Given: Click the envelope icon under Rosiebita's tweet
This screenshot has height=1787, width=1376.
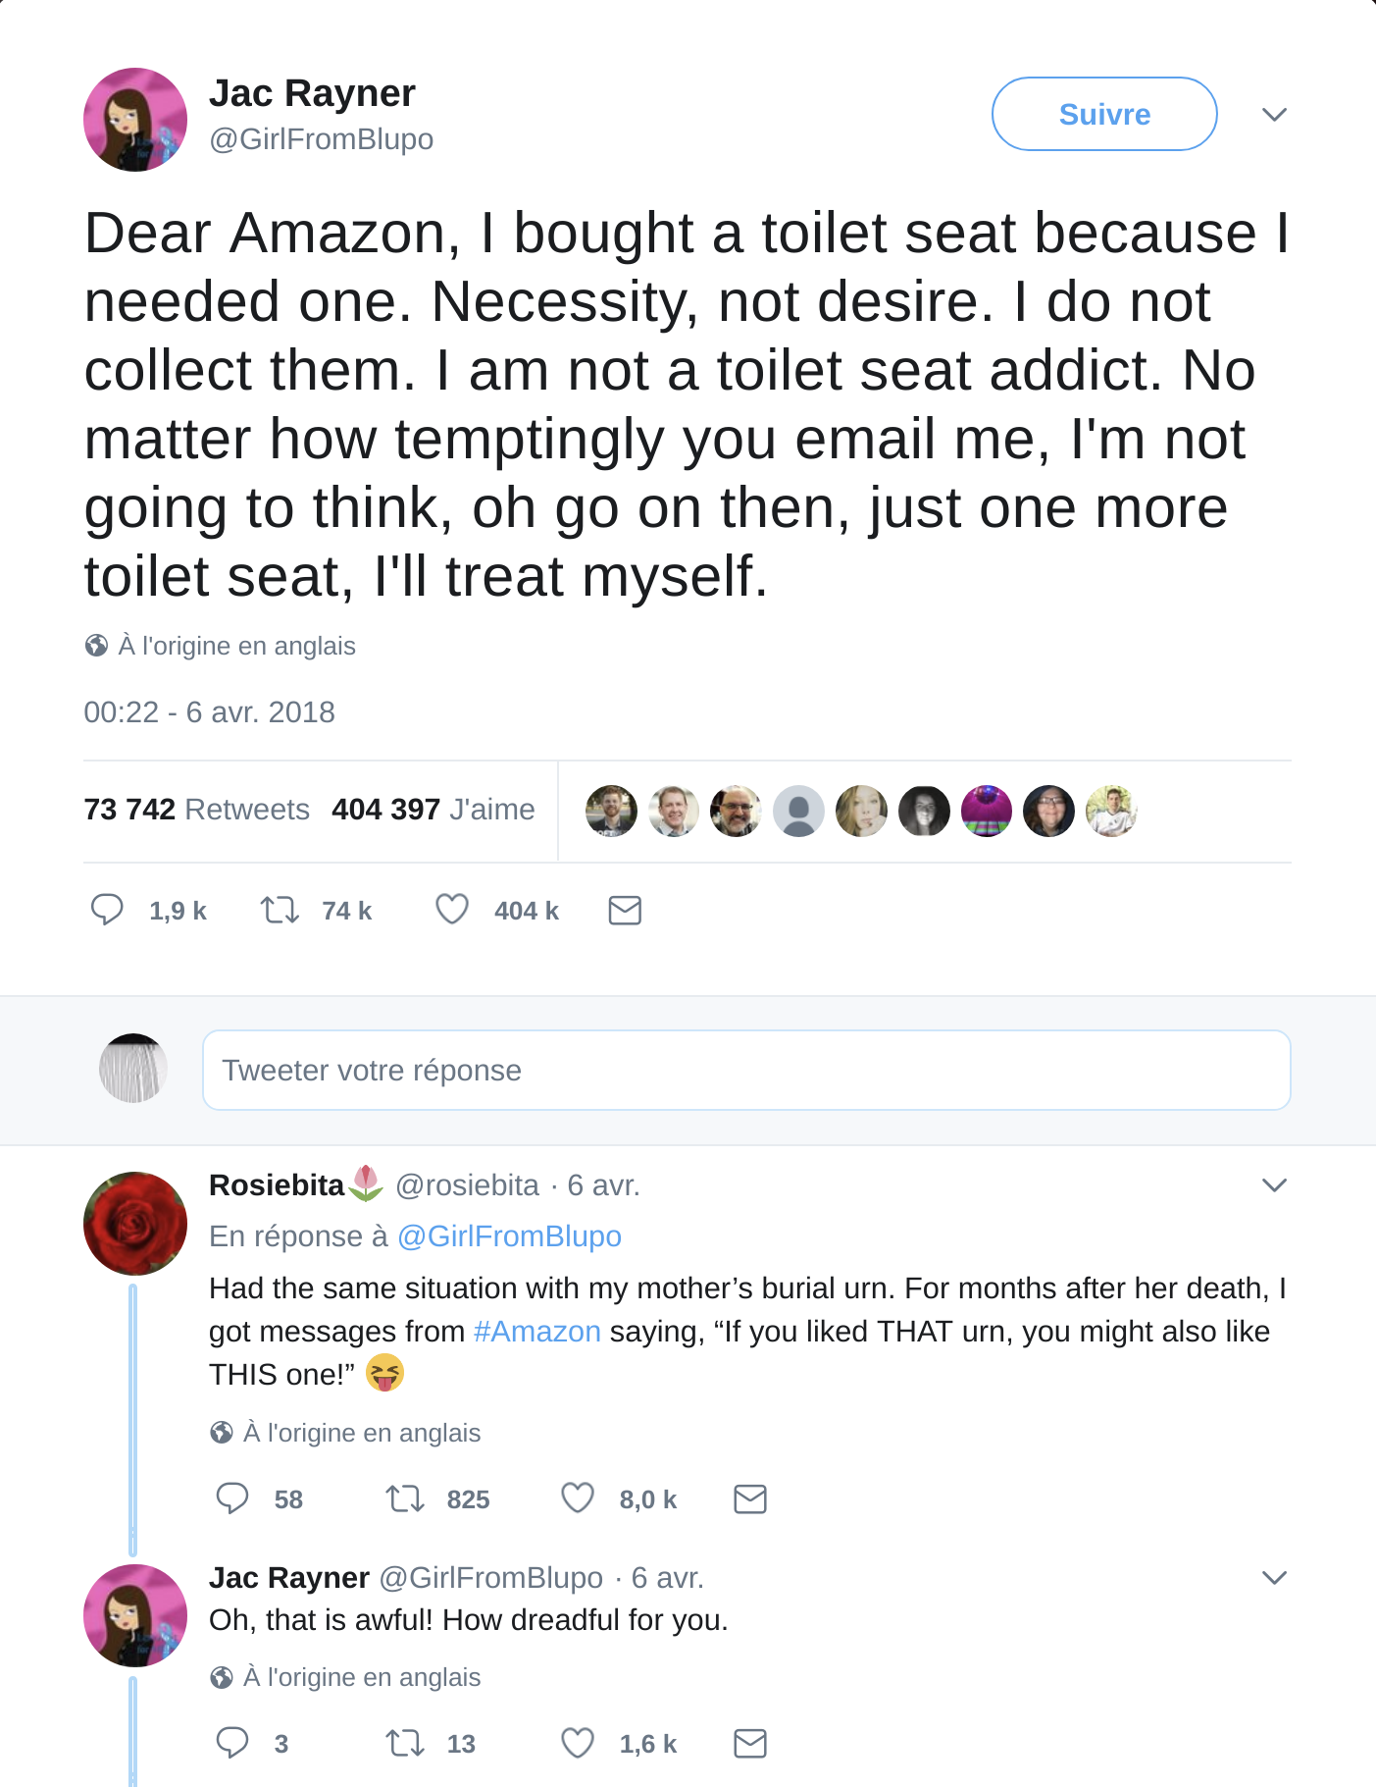Looking at the screenshot, I should point(750,1499).
